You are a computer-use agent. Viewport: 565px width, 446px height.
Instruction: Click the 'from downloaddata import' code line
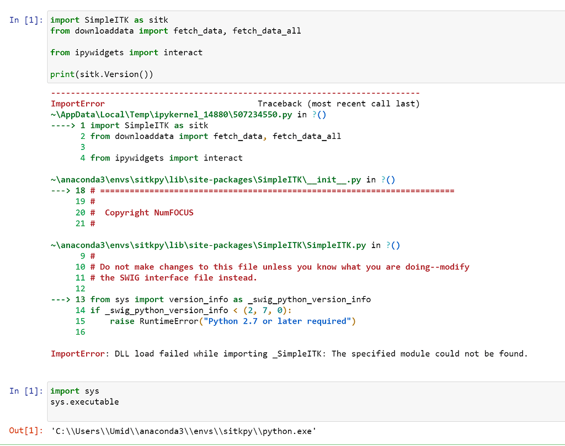click(175, 31)
